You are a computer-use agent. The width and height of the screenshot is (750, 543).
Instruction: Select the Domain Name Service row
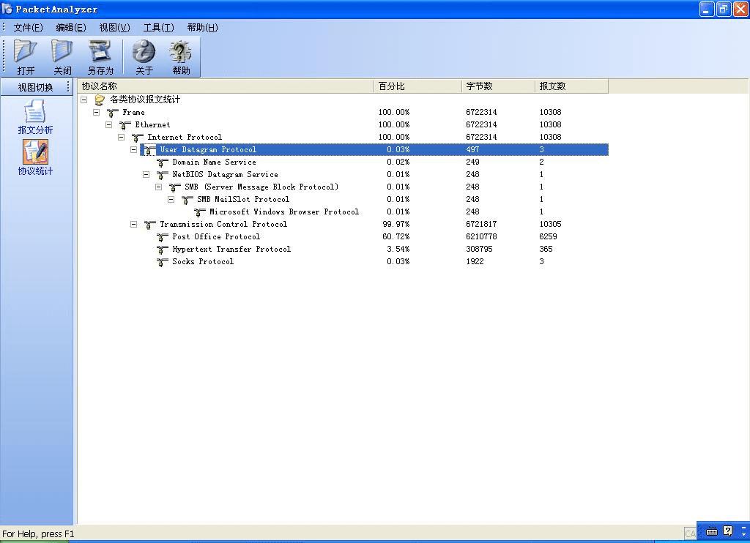(343, 162)
